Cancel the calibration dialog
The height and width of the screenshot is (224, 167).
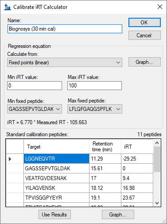[144, 35]
